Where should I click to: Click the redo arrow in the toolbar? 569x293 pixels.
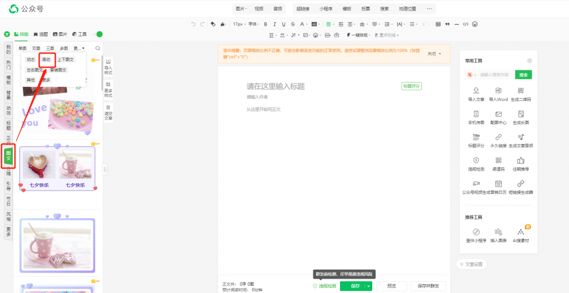tap(202, 24)
